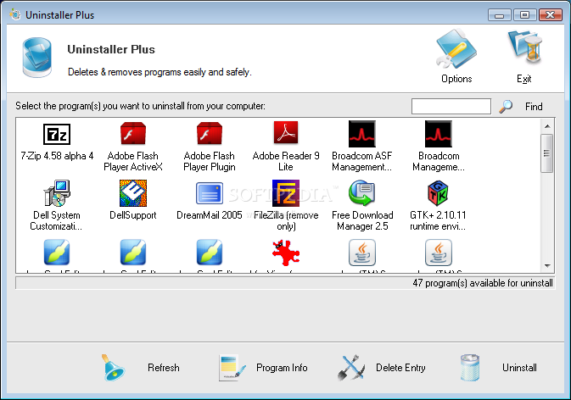Image resolution: width=571 pixels, height=400 pixels.
Task: Click the Delete Entry label
Action: point(400,368)
